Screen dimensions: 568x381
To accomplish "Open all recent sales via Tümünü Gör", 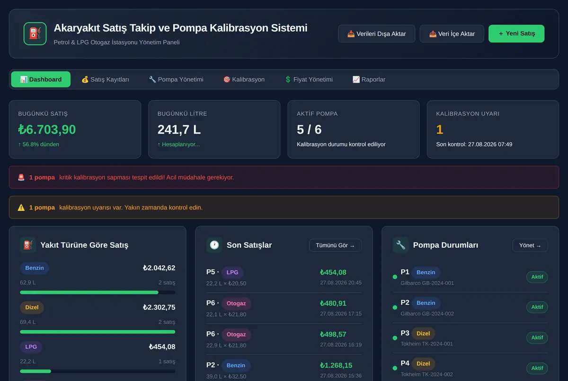I will click(x=336, y=245).
